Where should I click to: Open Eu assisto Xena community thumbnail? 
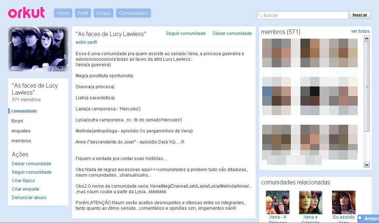344,202
